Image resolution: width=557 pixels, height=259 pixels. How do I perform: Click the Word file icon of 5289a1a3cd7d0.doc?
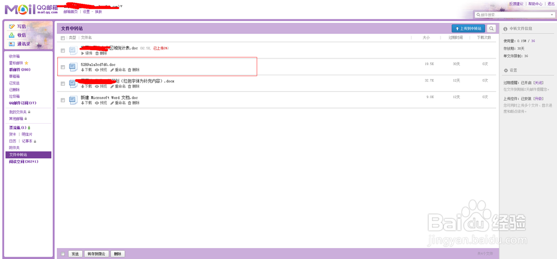73,67
